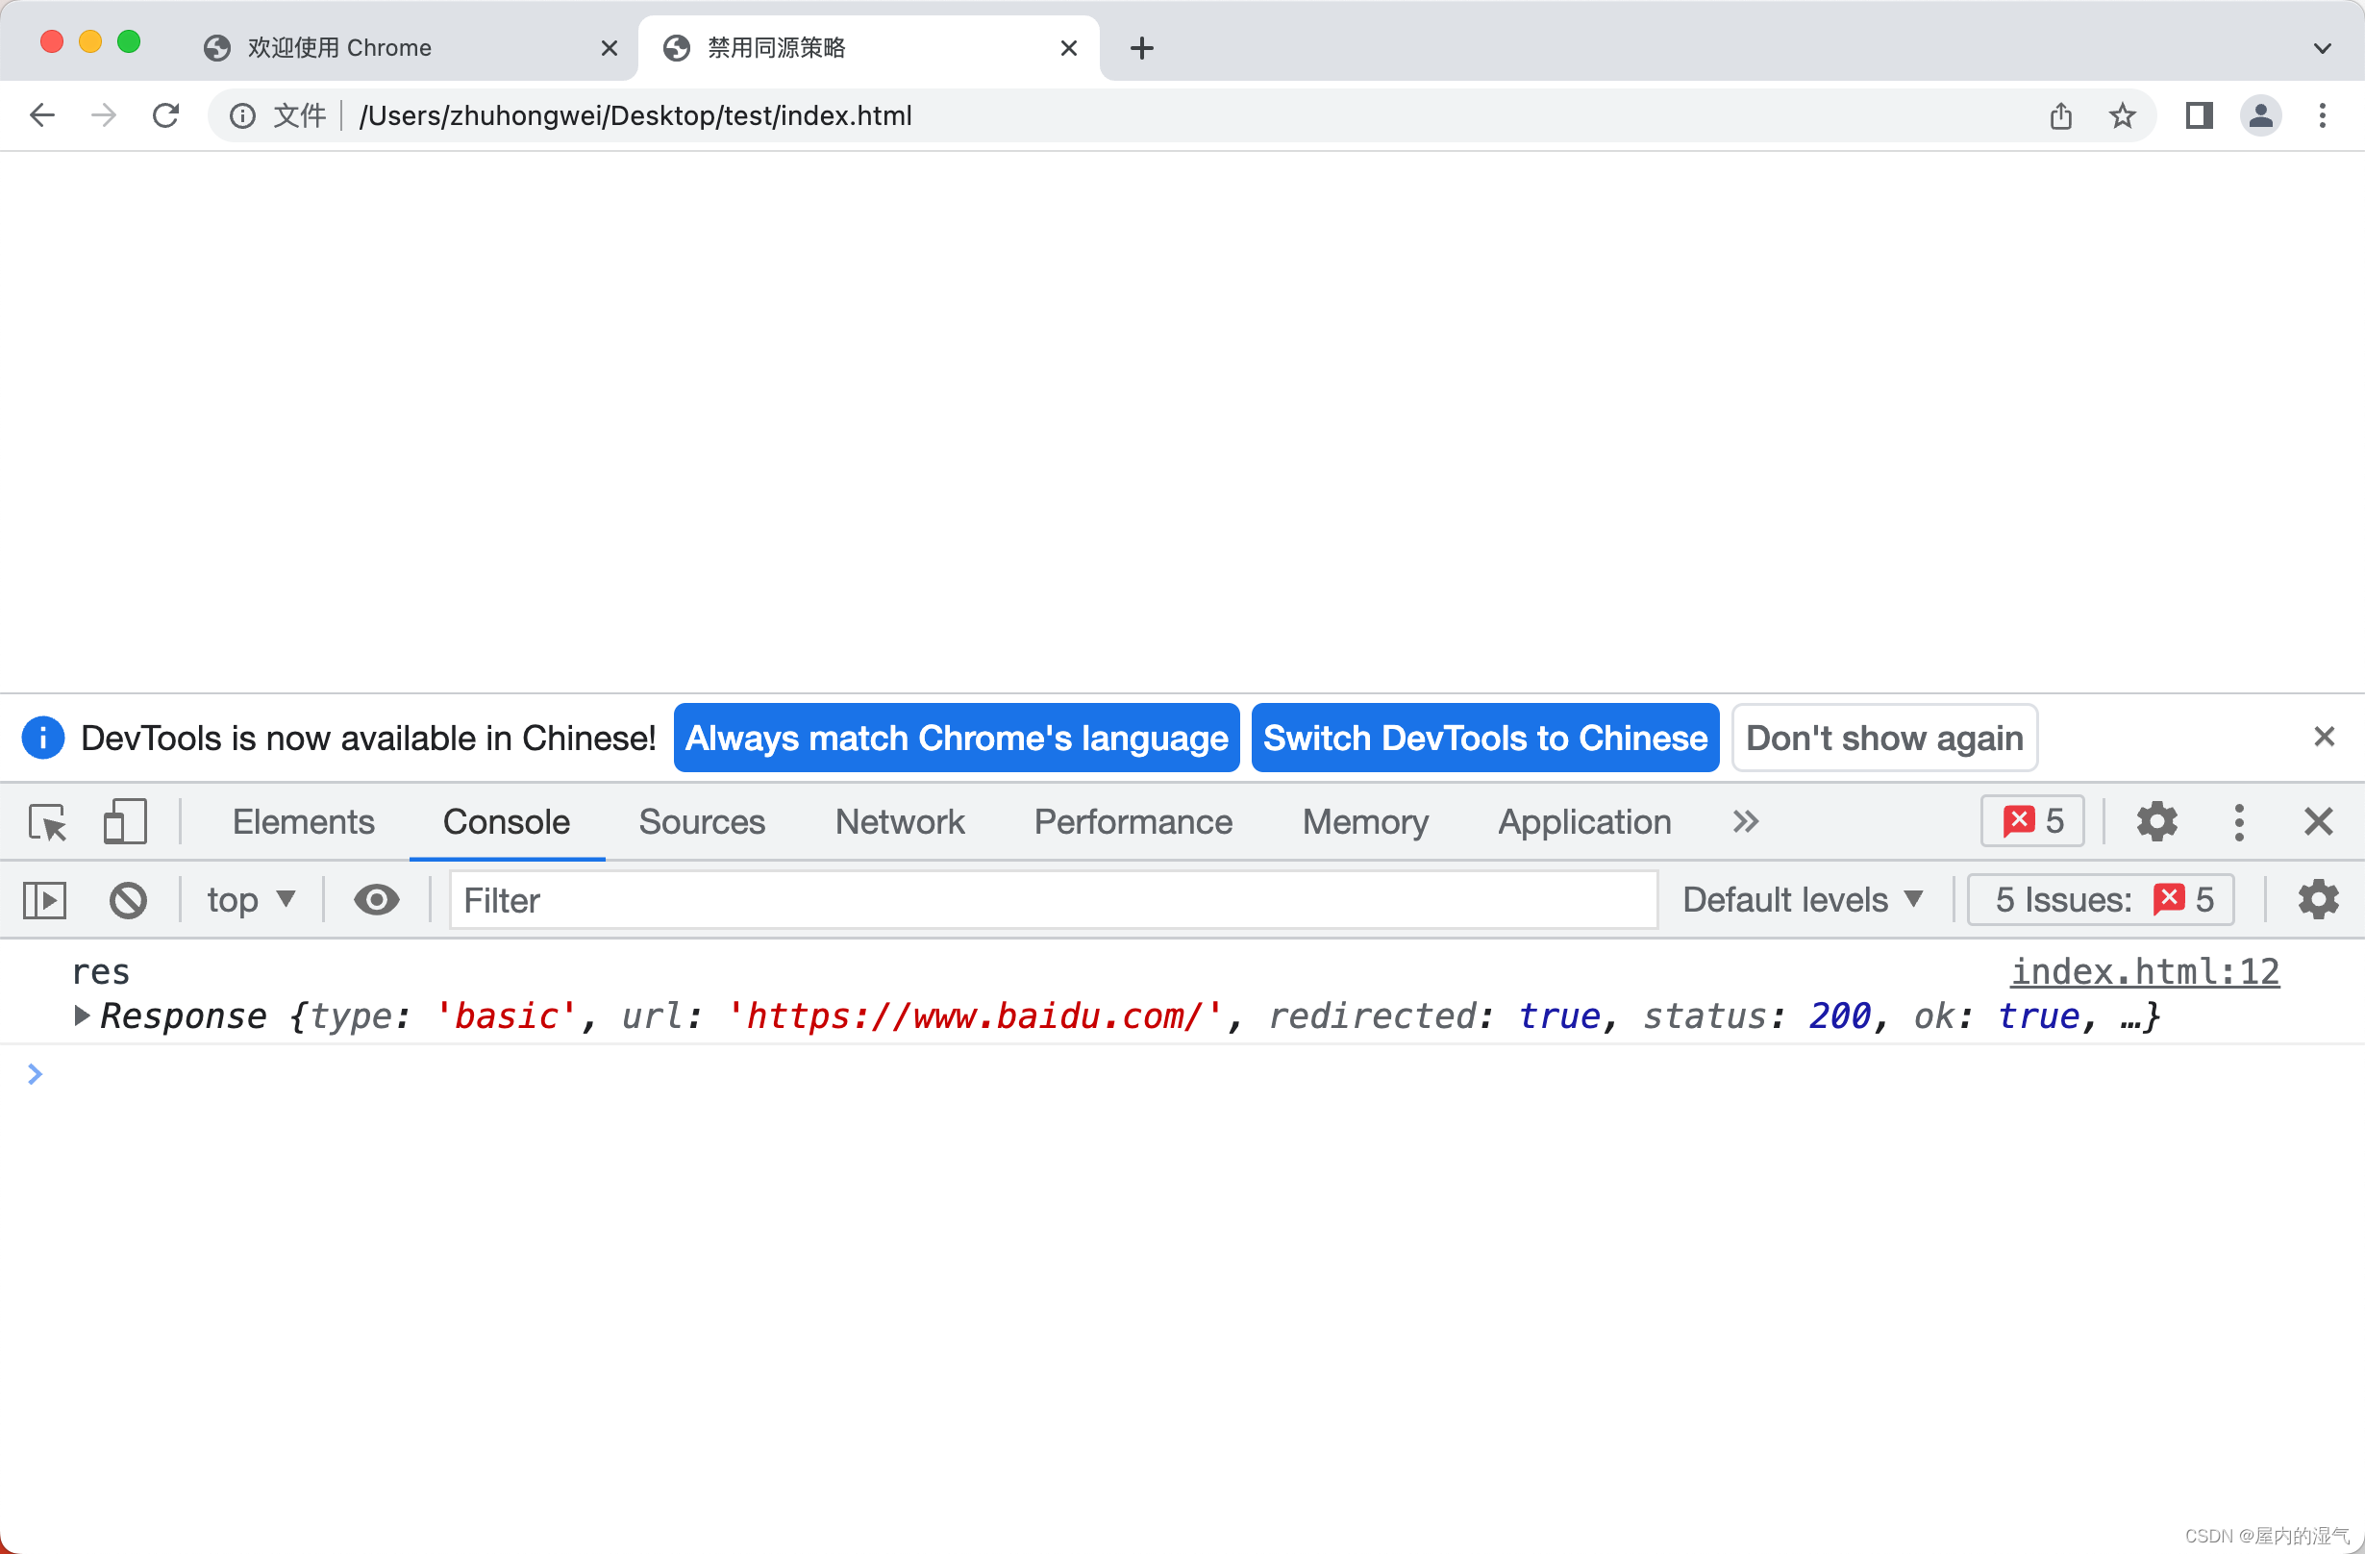Show the console sidebar panel
This screenshot has width=2365, height=1554.
(45, 900)
